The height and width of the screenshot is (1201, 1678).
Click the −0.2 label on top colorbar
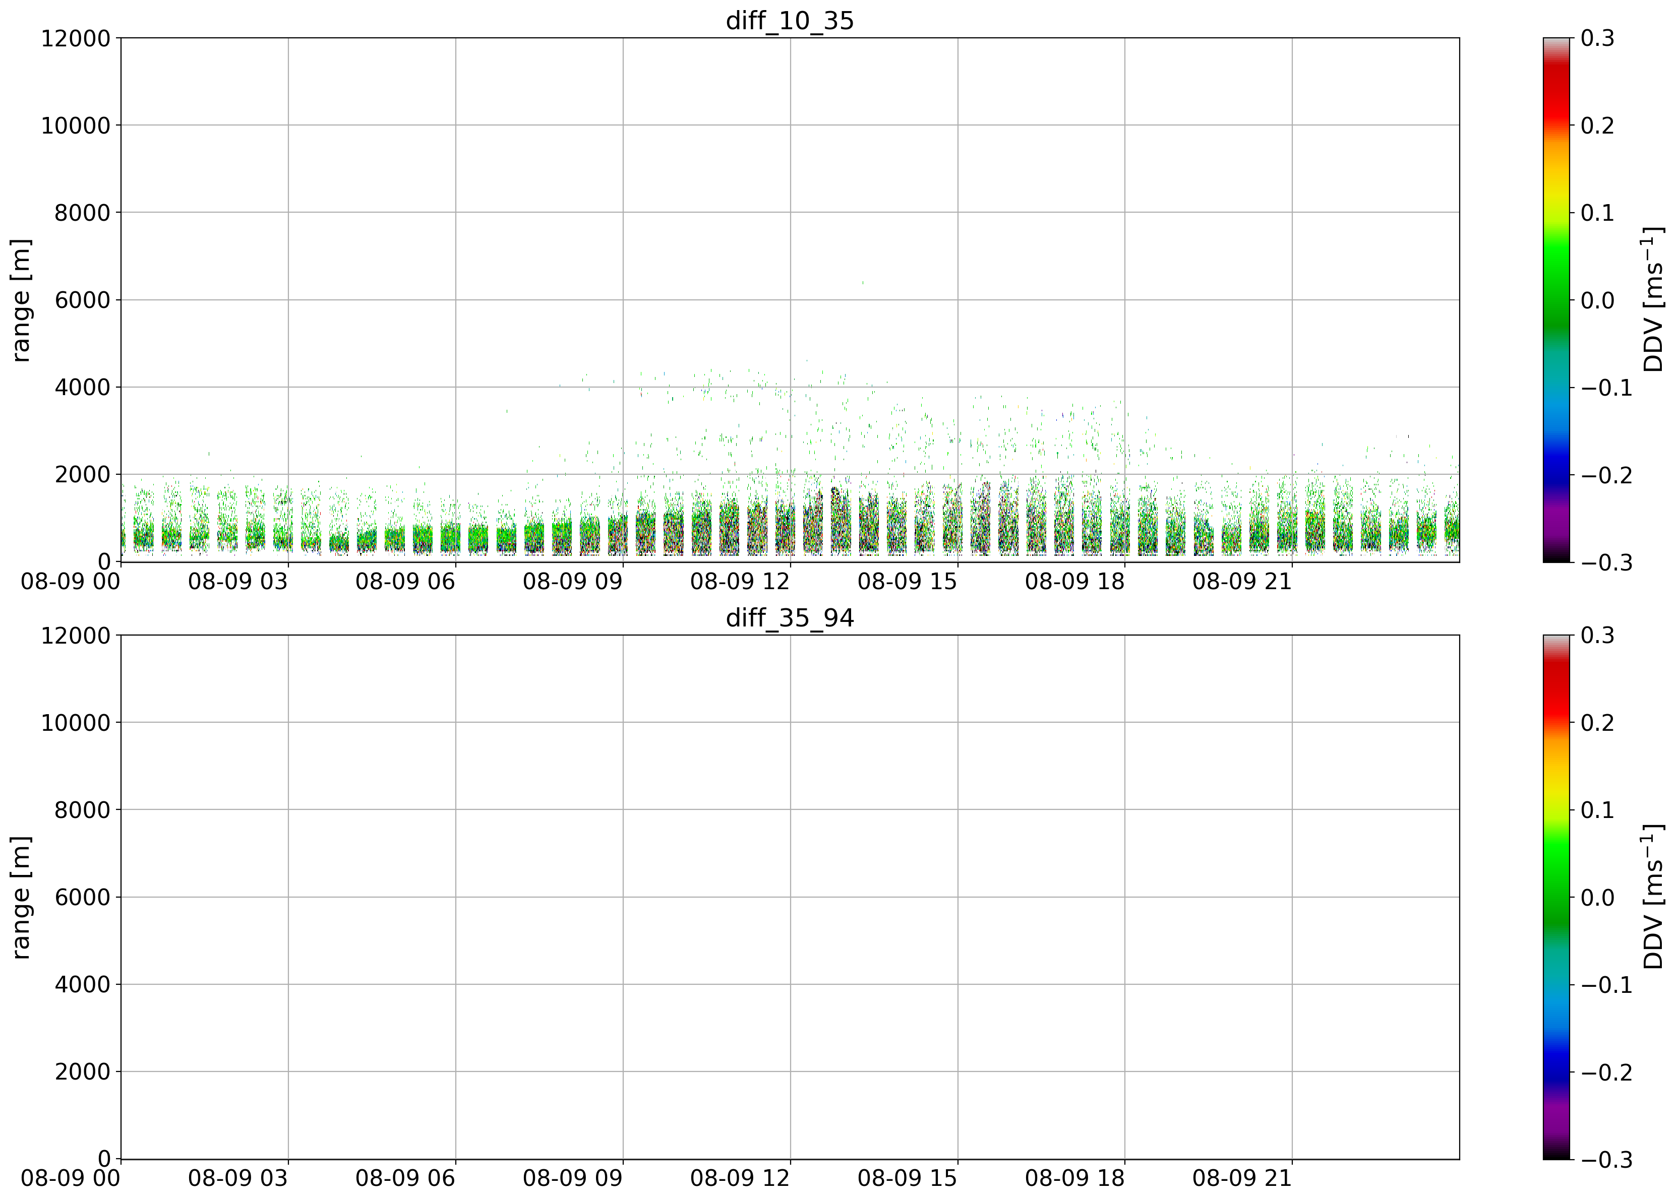pos(1606,475)
